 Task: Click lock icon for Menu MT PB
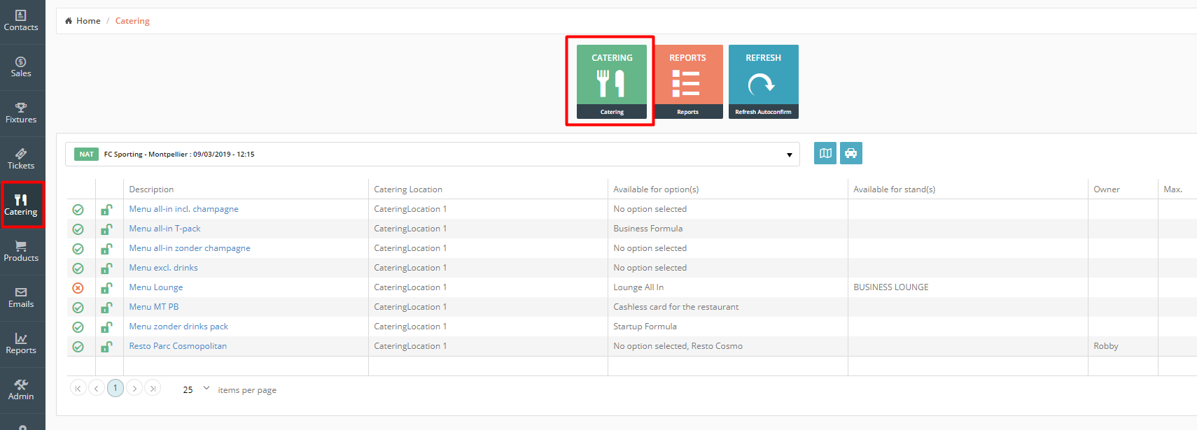106,307
